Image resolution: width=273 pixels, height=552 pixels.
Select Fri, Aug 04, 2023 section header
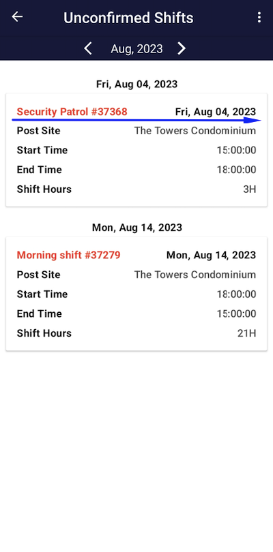[137, 84]
